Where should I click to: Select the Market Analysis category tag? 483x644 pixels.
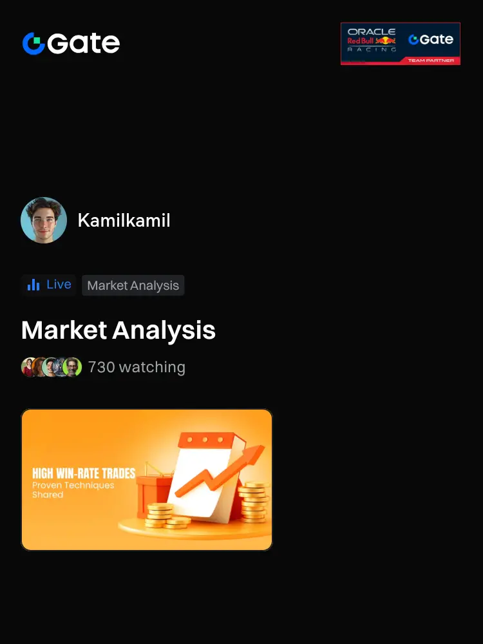133,285
